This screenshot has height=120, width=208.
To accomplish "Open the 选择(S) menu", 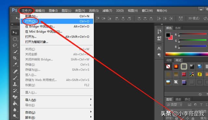I will pyautogui.click(x=94, y=11).
